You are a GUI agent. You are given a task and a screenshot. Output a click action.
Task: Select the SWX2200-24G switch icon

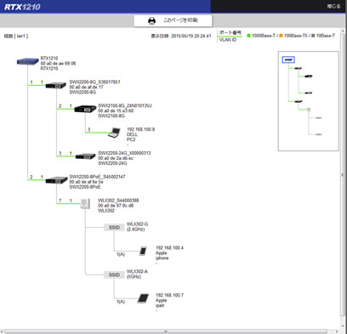pyautogui.click(x=85, y=156)
